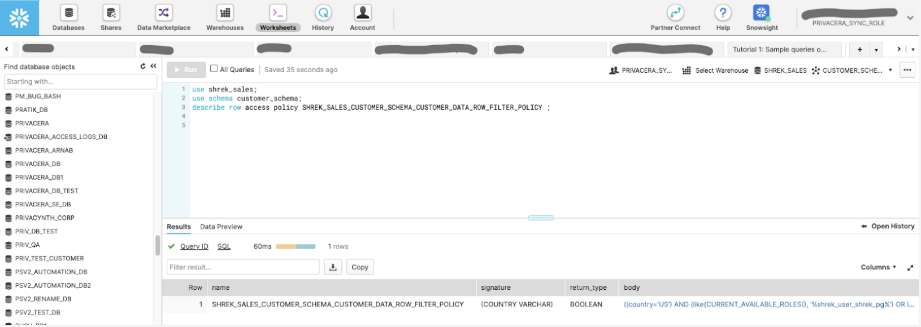Screen dimensions: 921x327
Task: Refresh the database objects list
Action: coord(143,67)
